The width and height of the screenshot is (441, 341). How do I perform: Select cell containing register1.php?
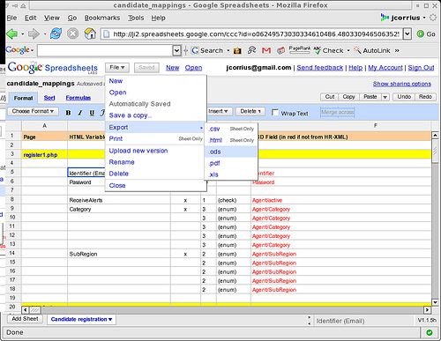click(x=44, y=154)
